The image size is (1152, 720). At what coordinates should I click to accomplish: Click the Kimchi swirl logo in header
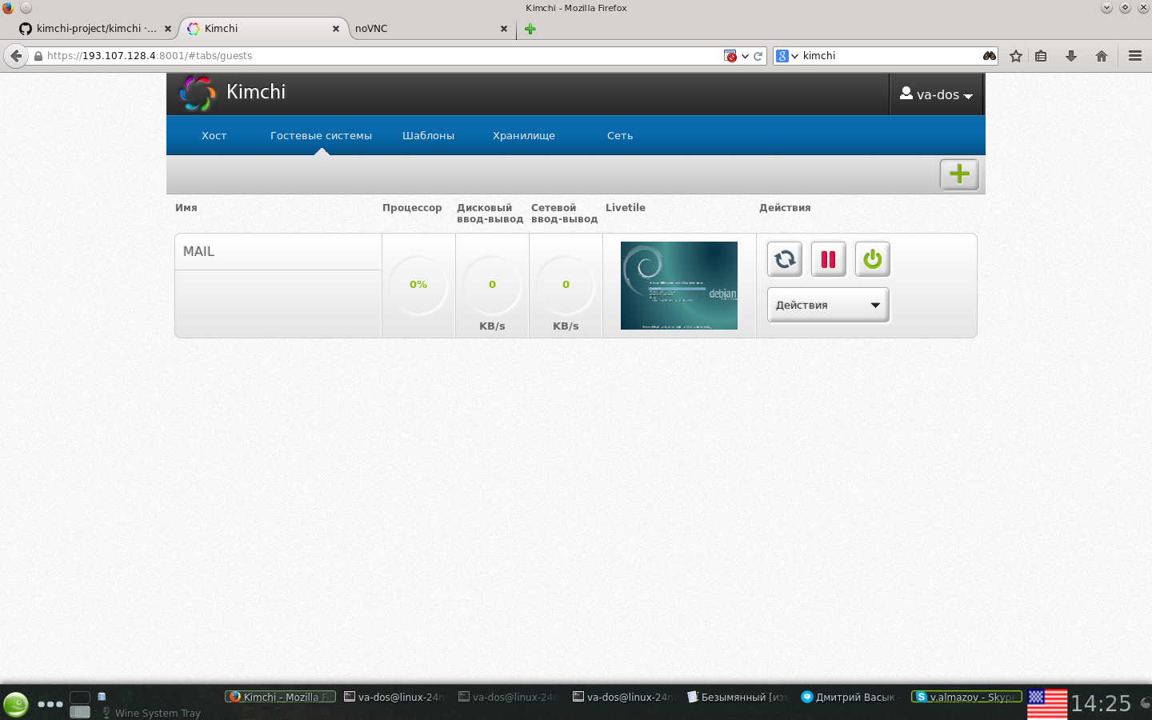point(197,94)
